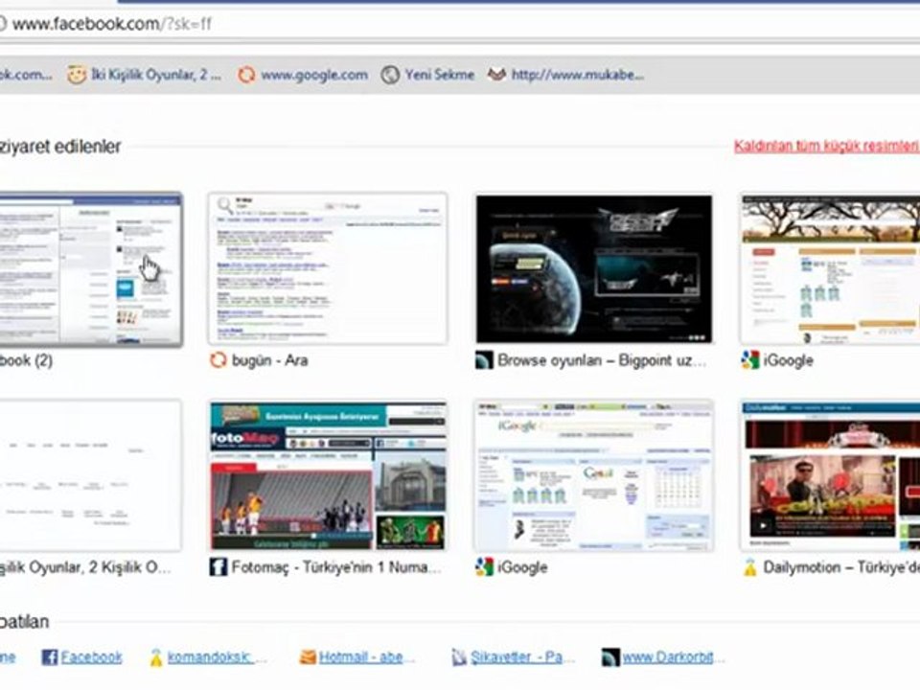
Task: Open the Facebook (2) page thumbnail
Action: (x=91, y=268)
